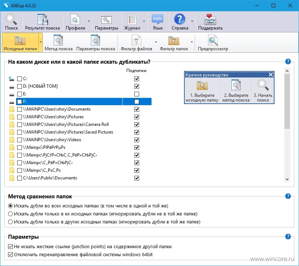Select Искать дубли только в их исходных папках
The width and height of the screenshot is (299, 266).
point(11,214)
